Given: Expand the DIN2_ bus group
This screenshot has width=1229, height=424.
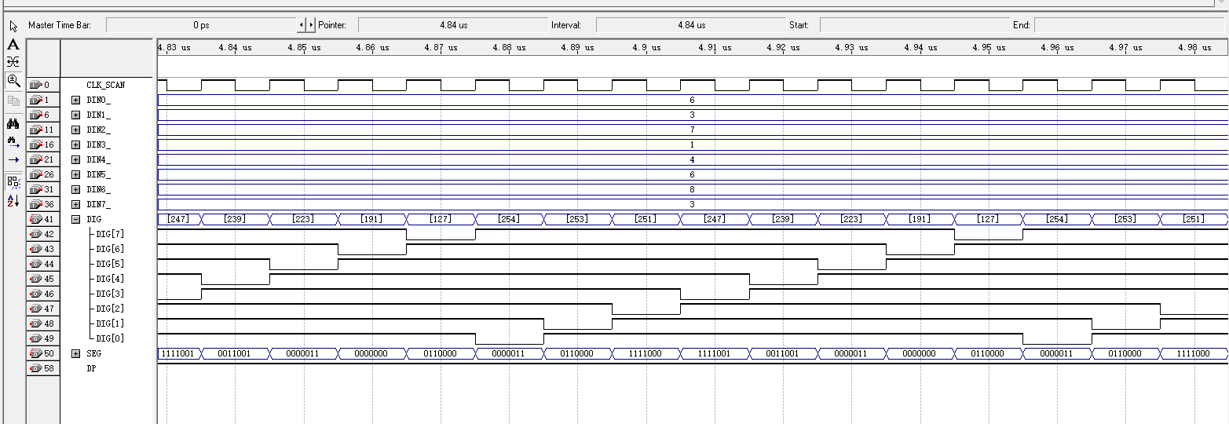Looking at the screenshot, I should point(76,130).
